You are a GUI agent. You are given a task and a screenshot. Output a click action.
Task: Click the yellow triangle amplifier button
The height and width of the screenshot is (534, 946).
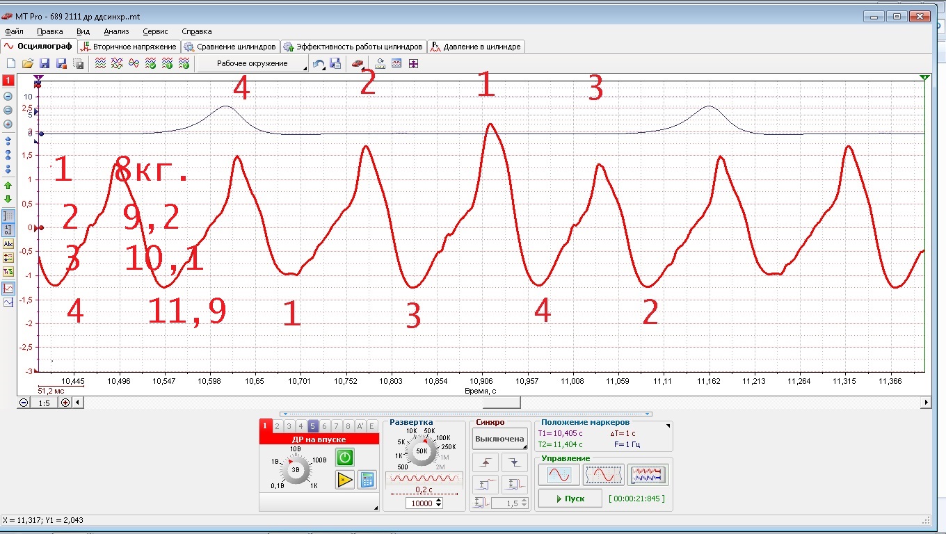[345, 480]
